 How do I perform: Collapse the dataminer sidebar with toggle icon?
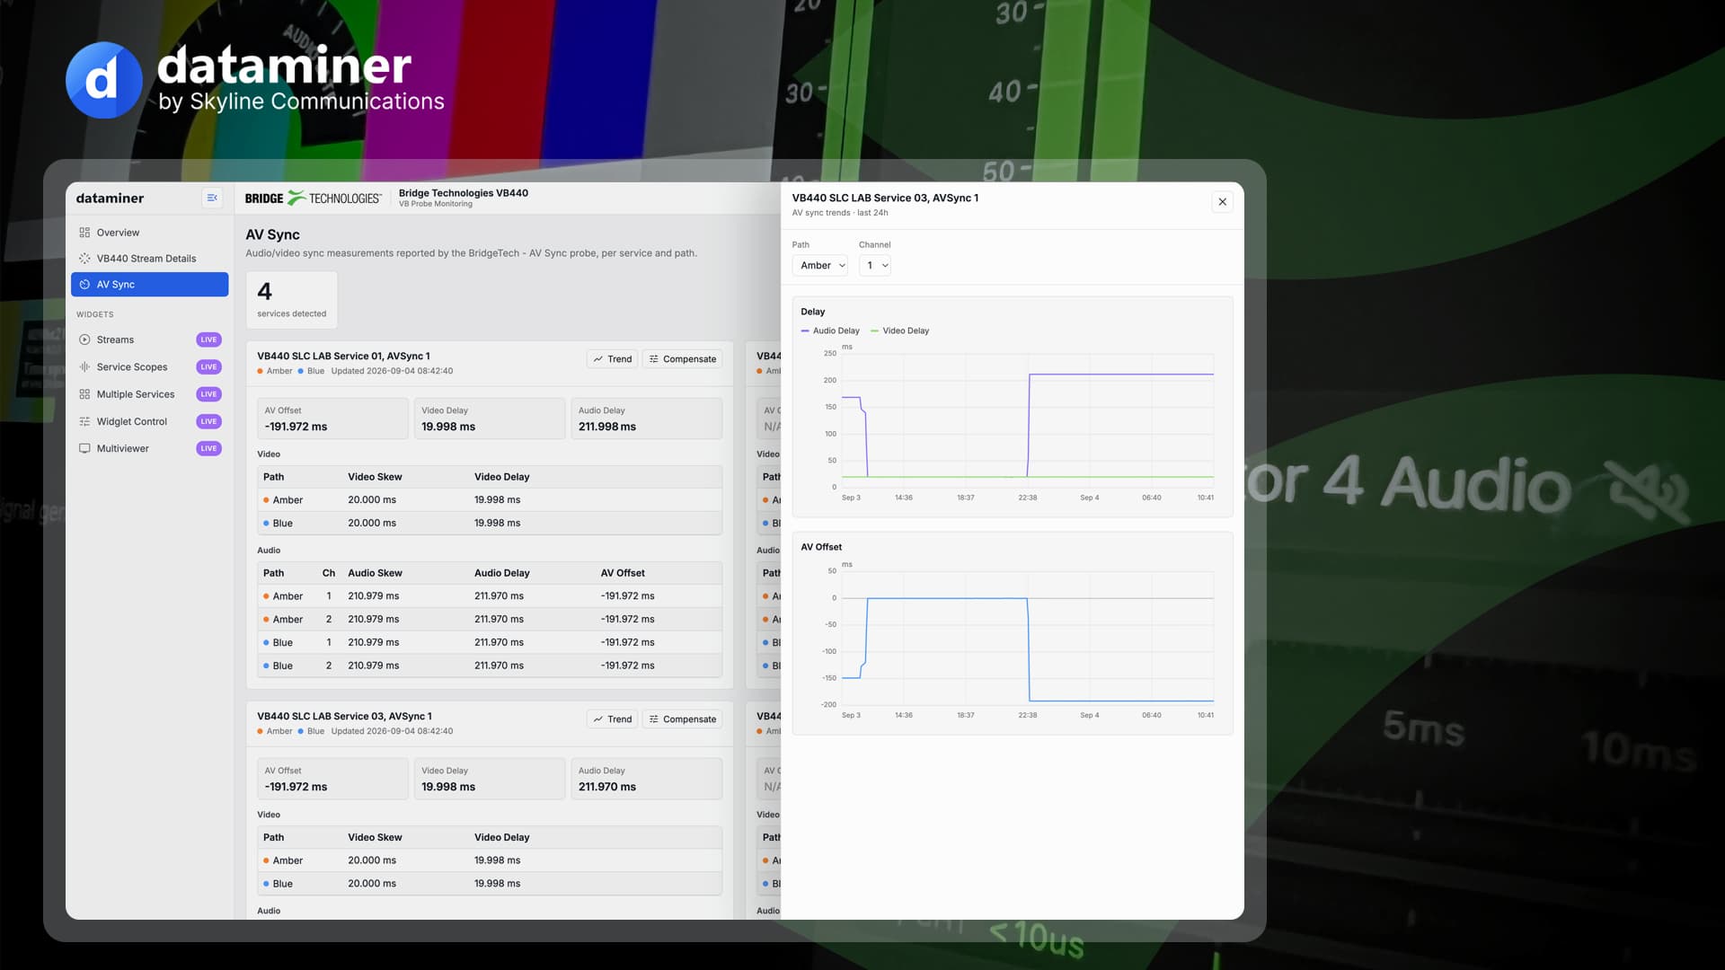(212, 198)
